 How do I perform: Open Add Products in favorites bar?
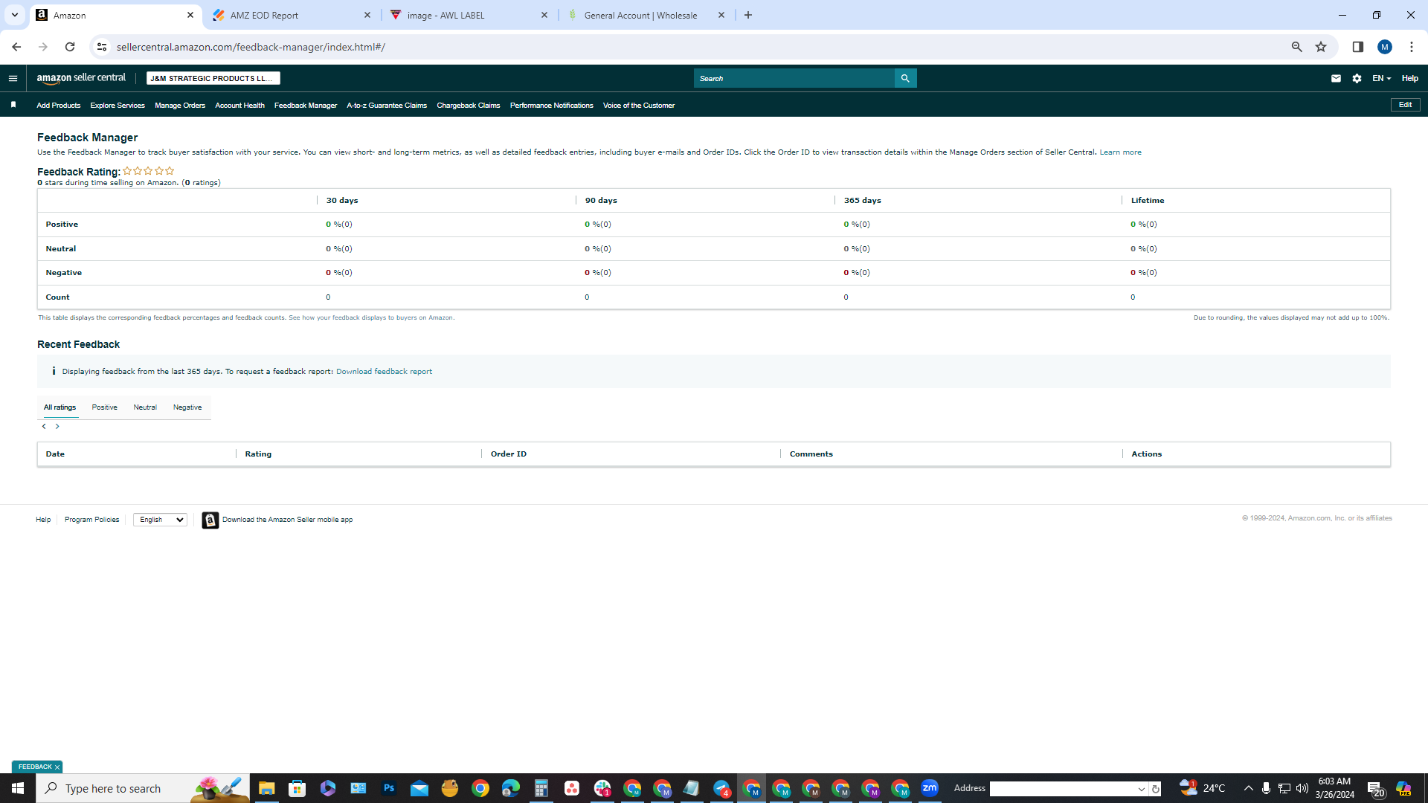click(59, 106)
